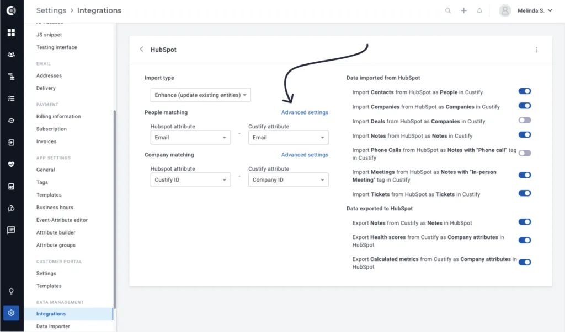Open Business hours settings

click(55, 208)
